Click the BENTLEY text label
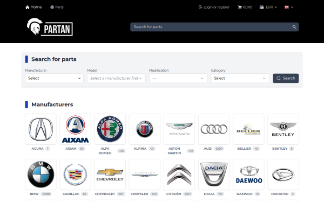This screenshot has height=202, width=324. 280,149
